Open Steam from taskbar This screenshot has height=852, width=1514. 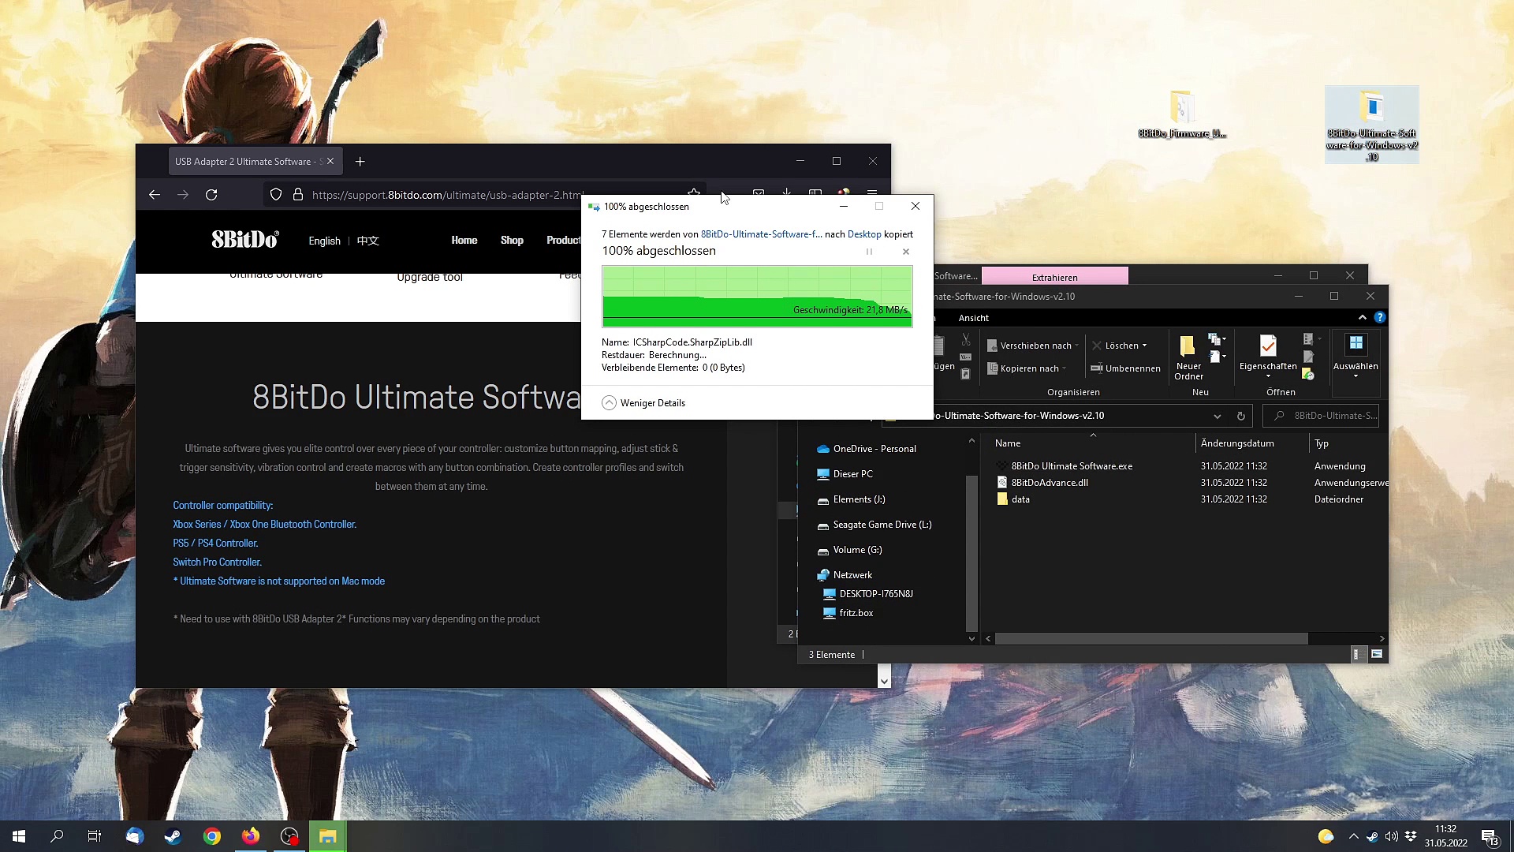click(x=173, y=836)
